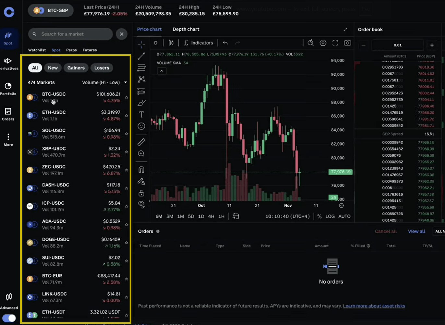Open the Watchlist markets tab
Image resolution: width=445 pixels, height=325 pixels.
tap(37, 50)
